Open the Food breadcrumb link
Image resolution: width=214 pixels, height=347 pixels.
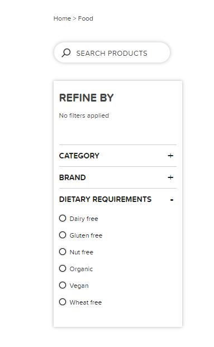click(85, 18)
